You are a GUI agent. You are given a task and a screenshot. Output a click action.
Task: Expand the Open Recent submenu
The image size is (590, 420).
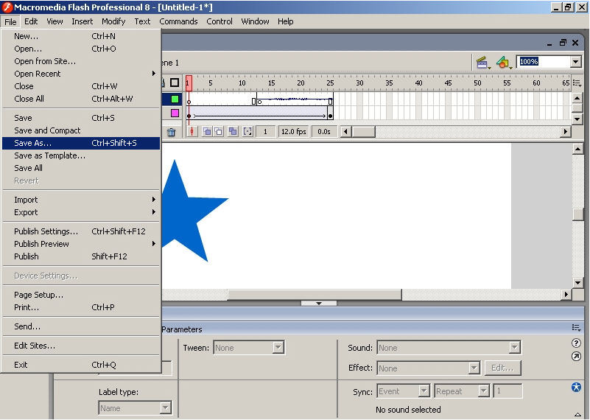[x=81, y=74]
